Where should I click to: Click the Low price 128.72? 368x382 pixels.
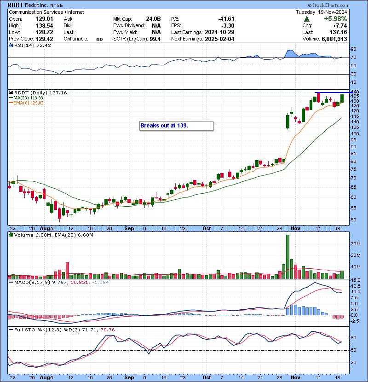(x=44, y=32)
